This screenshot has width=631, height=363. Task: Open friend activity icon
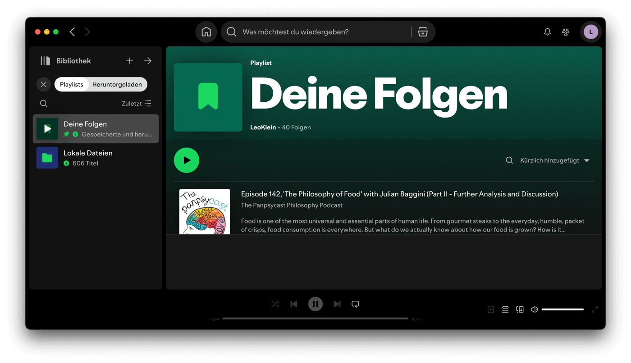[x=566, y=32]
